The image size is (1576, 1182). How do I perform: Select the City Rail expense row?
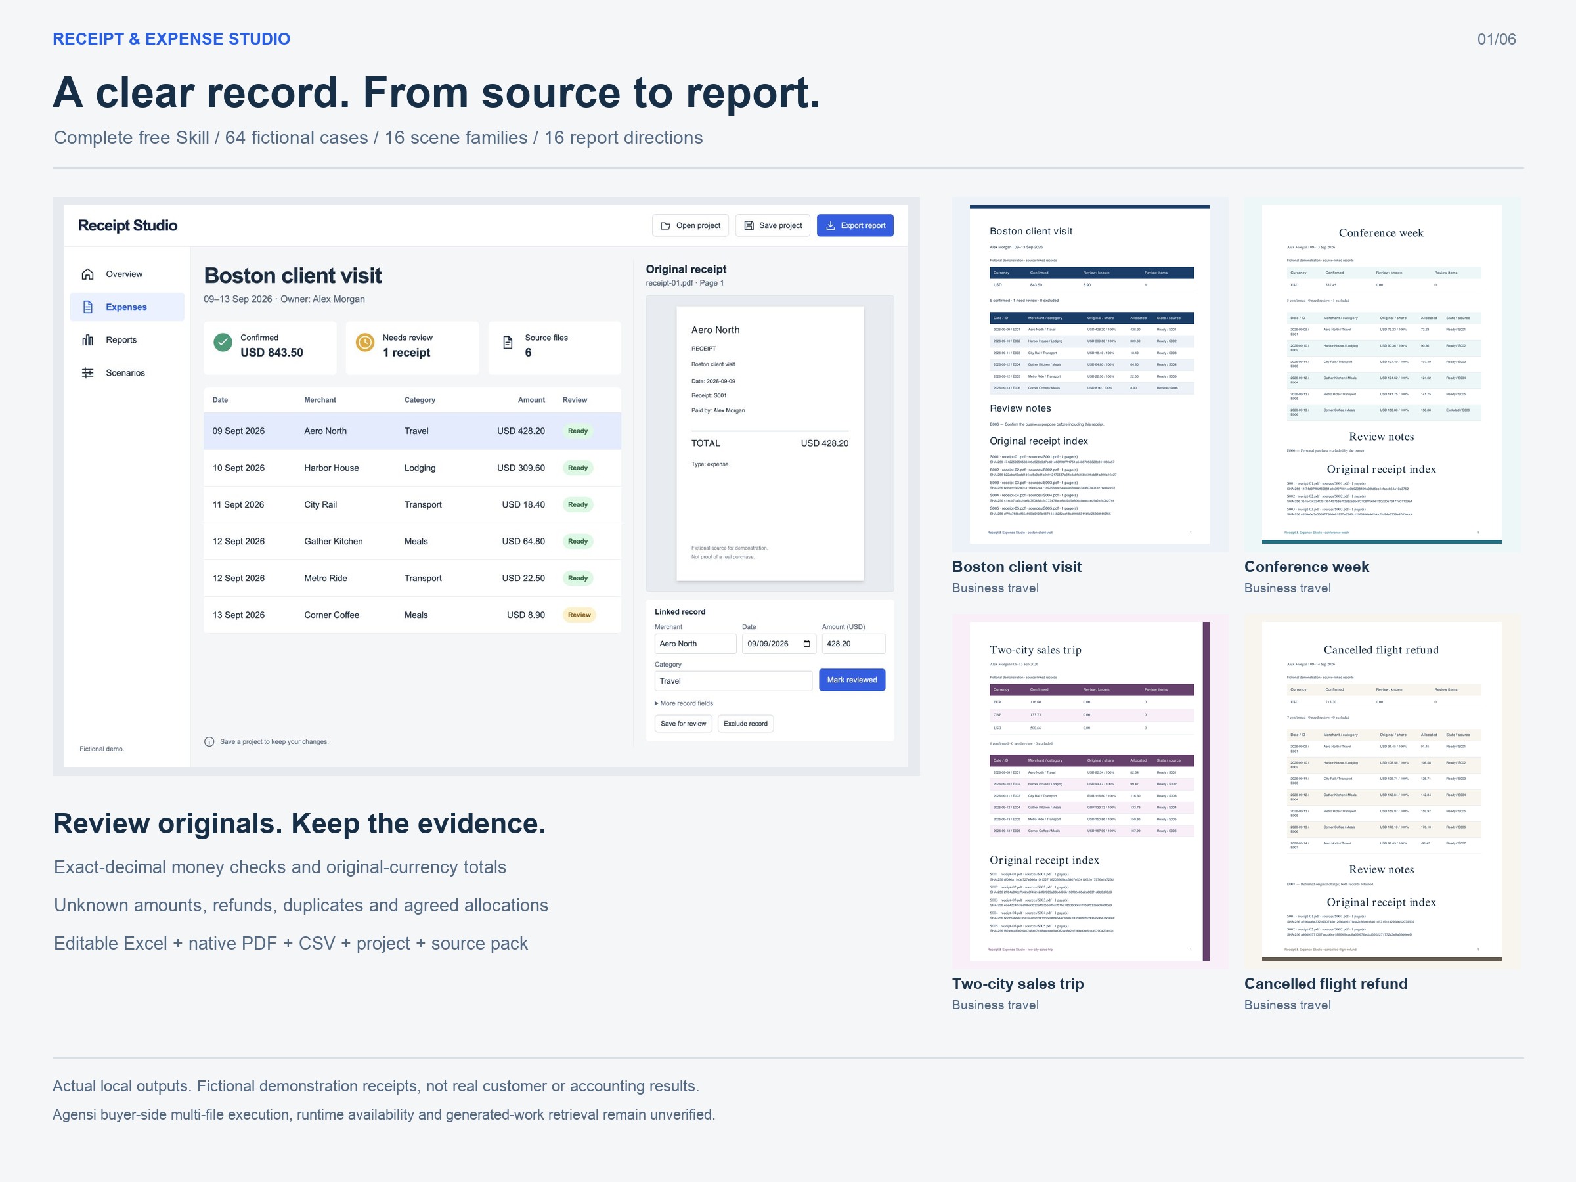(x=412, y=504)
